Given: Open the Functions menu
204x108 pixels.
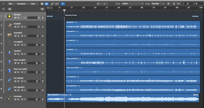Looking at the screenshot, I should coord(22,4).
